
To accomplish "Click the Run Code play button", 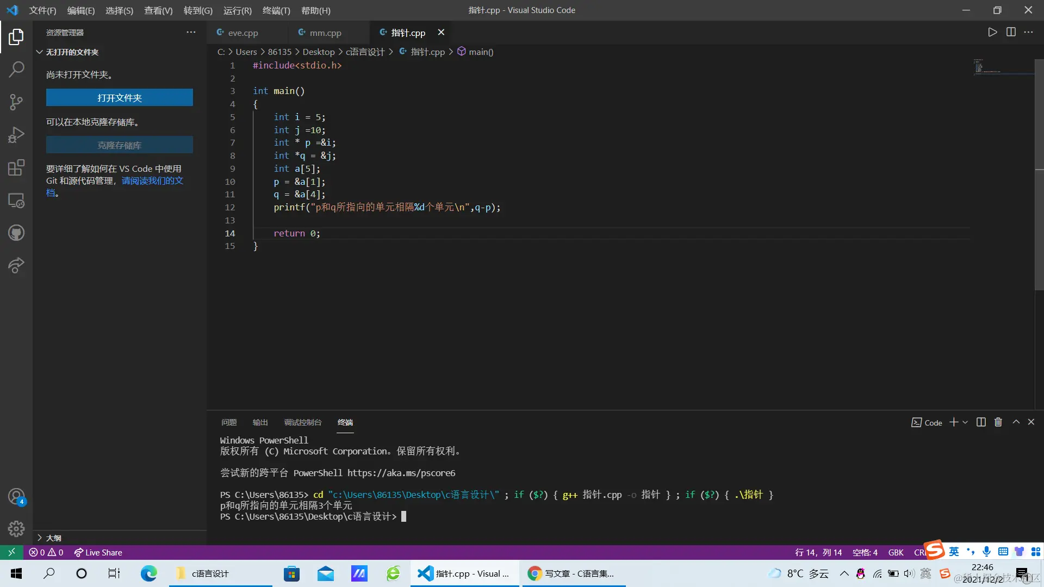I will tap(992, 32).
